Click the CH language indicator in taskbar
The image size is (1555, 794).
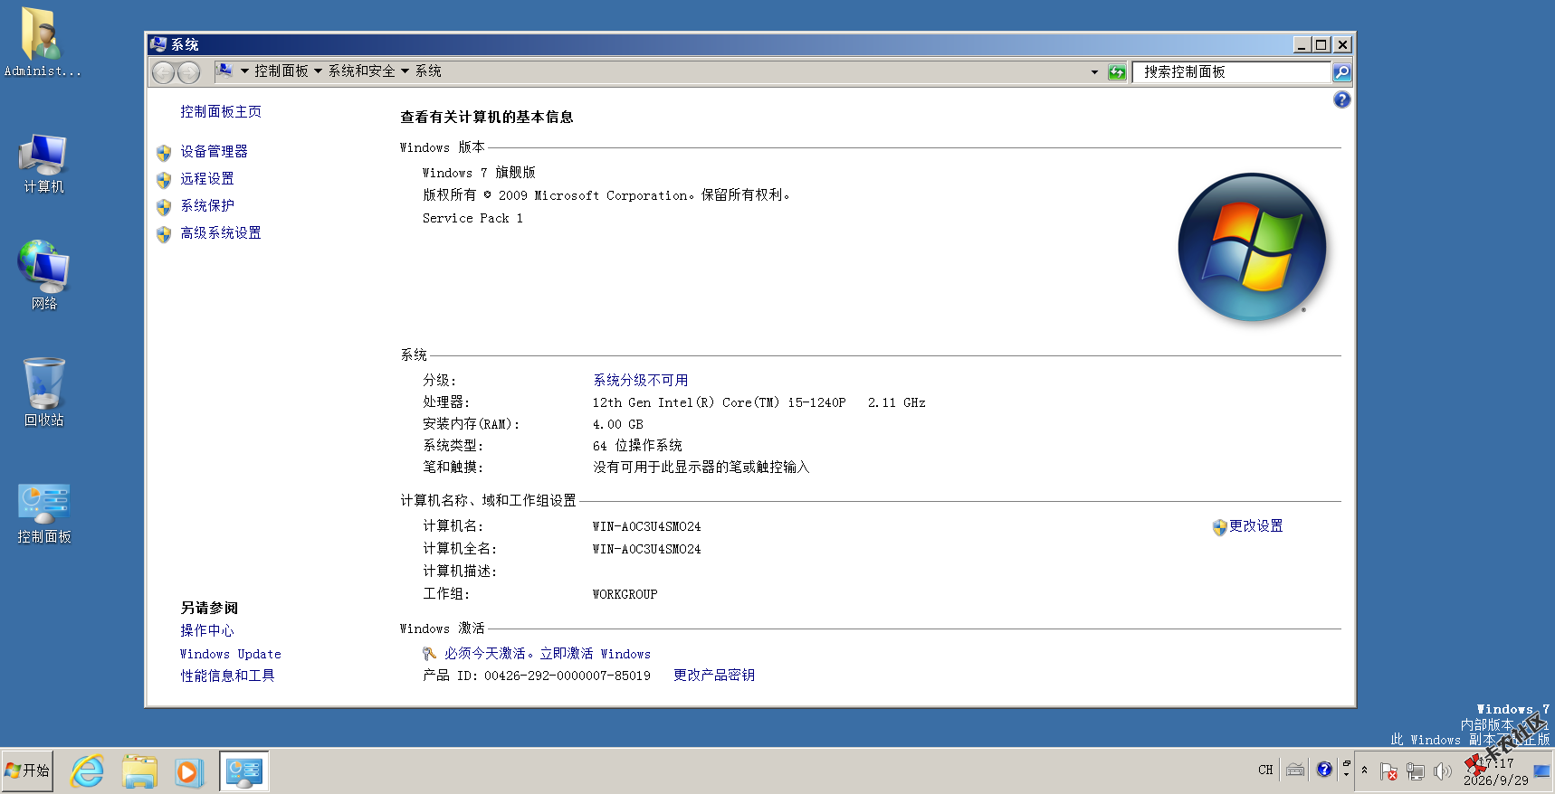point(1265,770)
